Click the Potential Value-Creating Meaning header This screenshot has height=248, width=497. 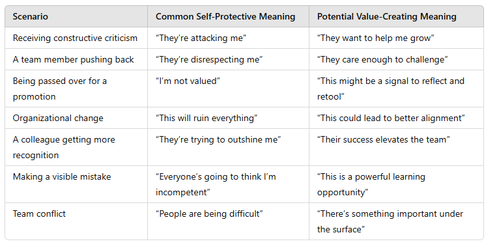click(x=396, y=16)
